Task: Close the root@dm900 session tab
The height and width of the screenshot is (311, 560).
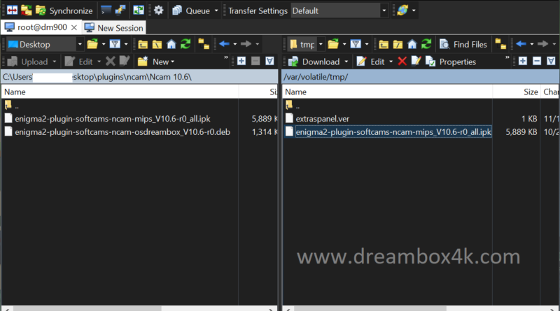Action: tap(74, 27)
